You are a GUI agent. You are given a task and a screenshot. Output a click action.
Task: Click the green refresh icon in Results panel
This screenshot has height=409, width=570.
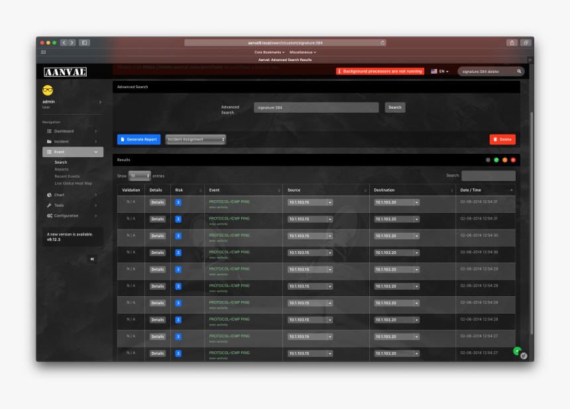(x=496, y=160)
